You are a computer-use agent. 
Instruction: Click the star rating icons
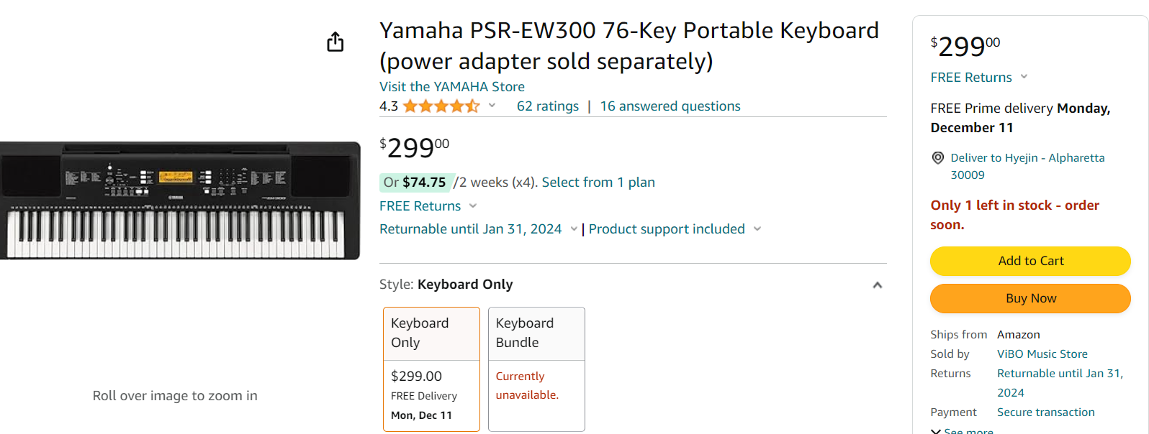click(441, 106)
